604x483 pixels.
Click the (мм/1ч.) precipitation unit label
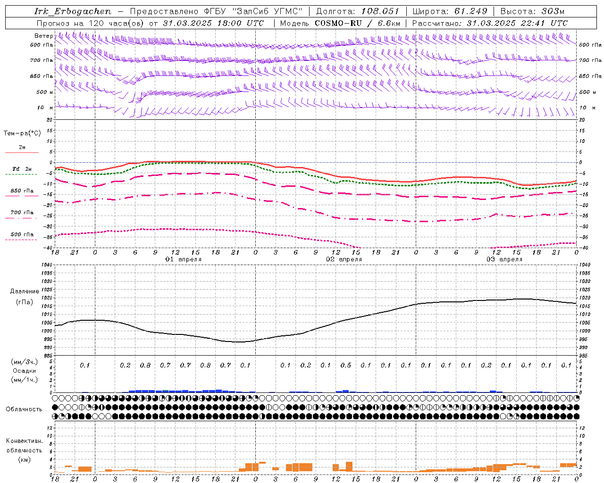click(24, 380)
